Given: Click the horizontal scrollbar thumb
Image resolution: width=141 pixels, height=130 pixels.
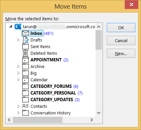Looking at the screenshot, I should (x=37, y=120).
